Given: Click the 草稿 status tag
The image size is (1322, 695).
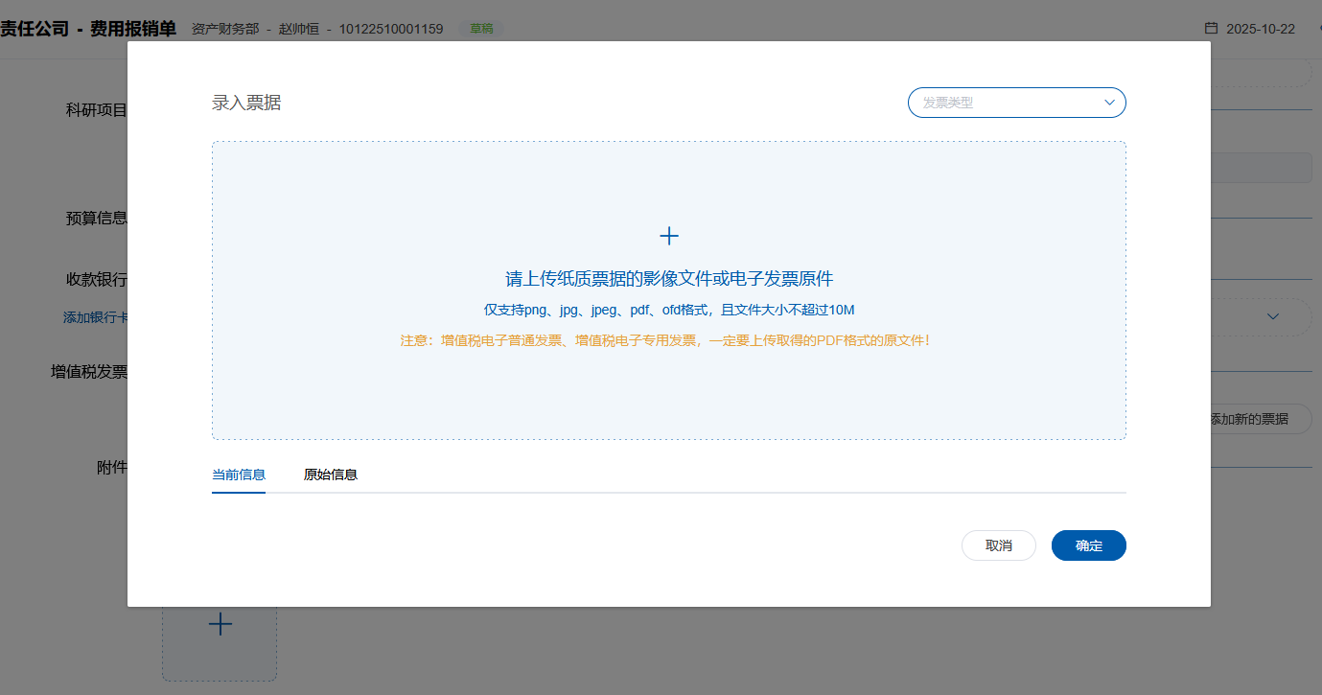Looking at the screenshot, I should click(x=481, y=29).
